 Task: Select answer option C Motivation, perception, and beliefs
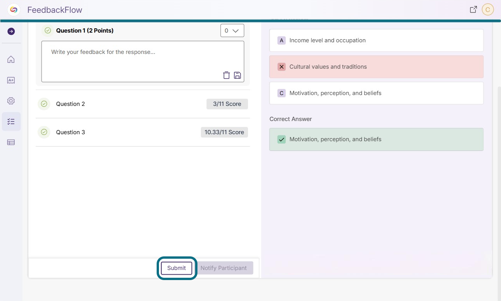(x=376, y=93)
